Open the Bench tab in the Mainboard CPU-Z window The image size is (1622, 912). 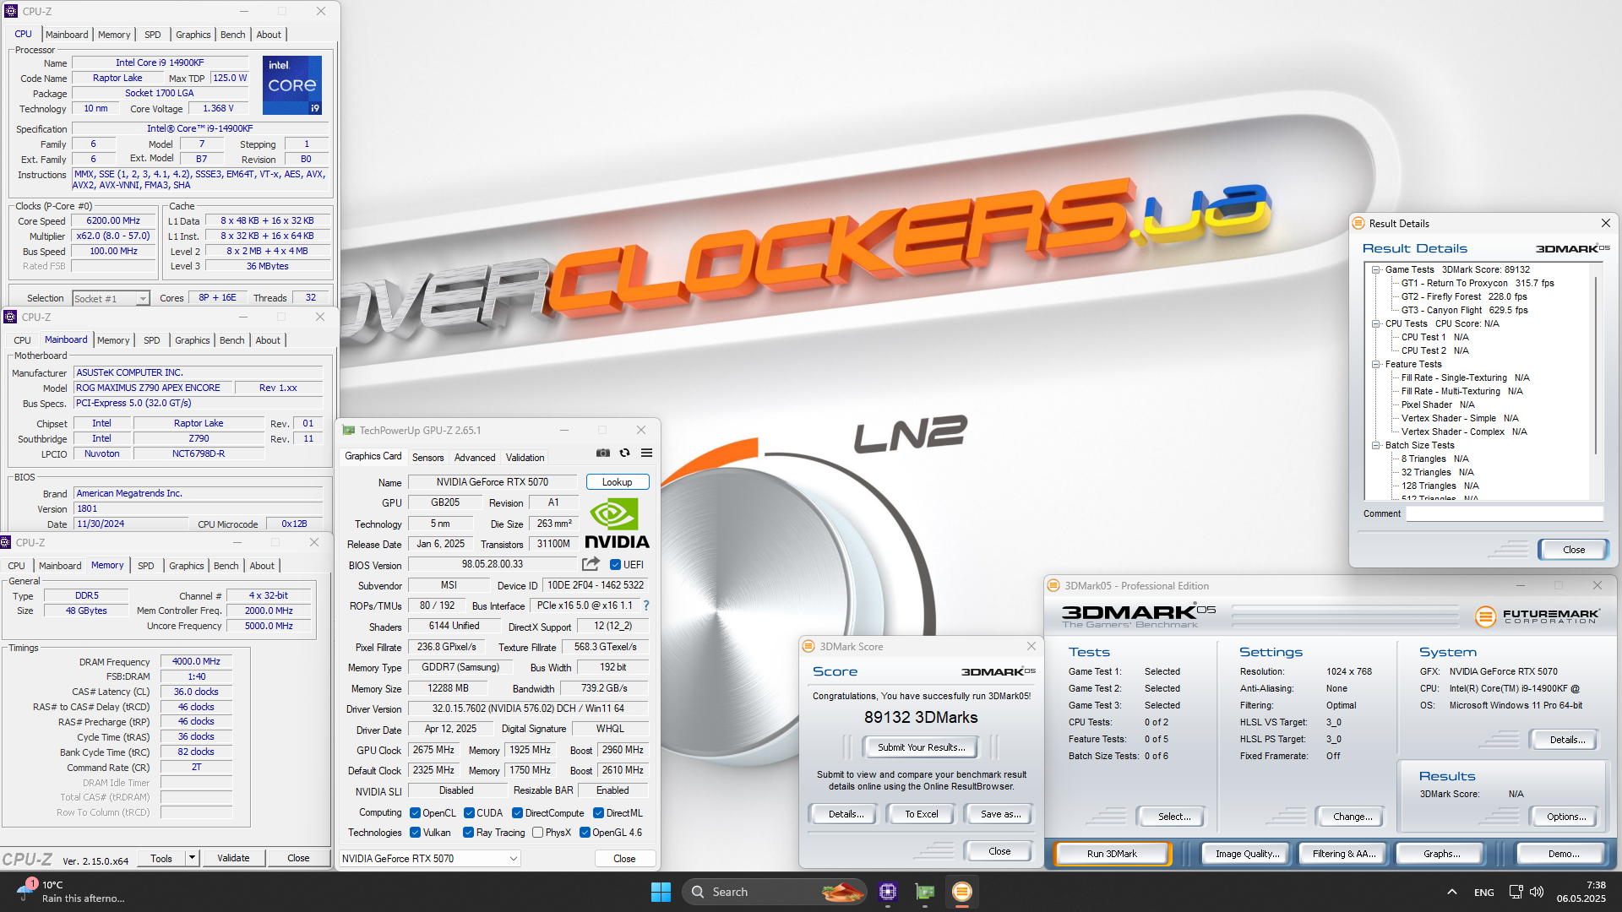231,340
